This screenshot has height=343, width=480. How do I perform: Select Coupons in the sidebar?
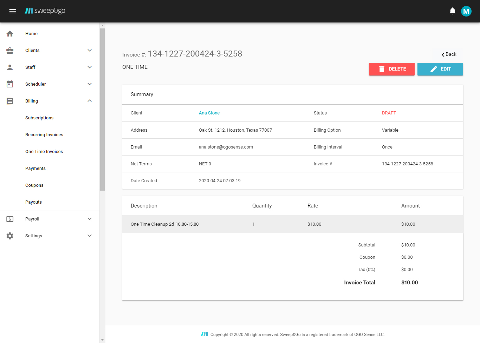pos(34,185)
